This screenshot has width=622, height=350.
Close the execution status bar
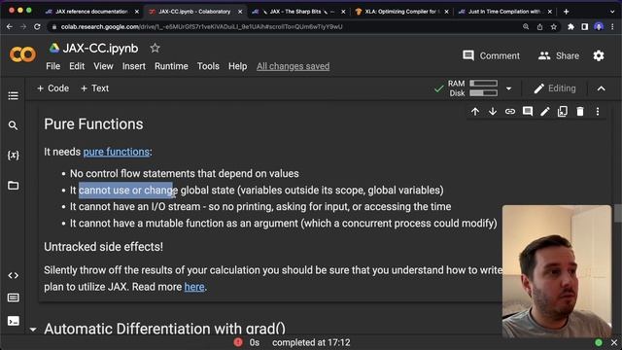tap(614, 342)
